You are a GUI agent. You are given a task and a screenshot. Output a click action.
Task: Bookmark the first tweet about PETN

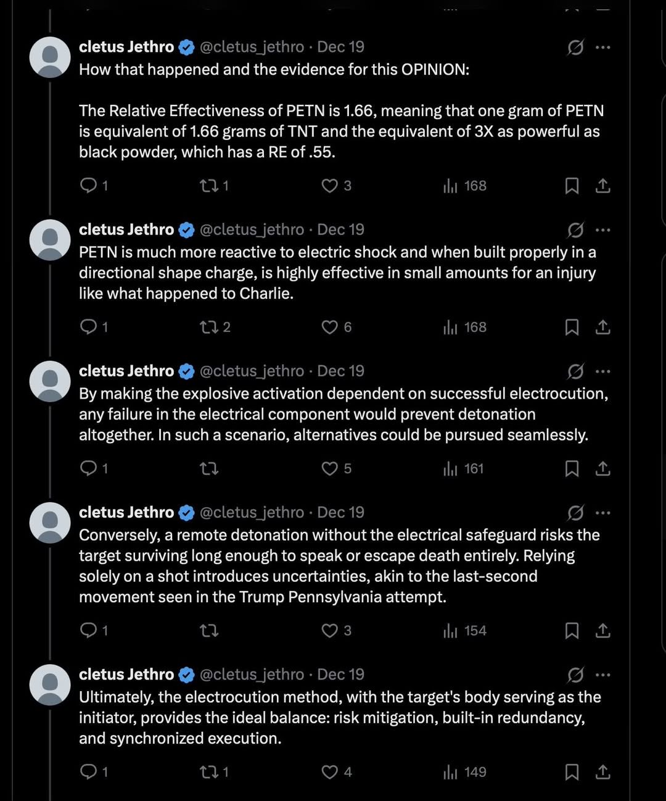point(572,185)
